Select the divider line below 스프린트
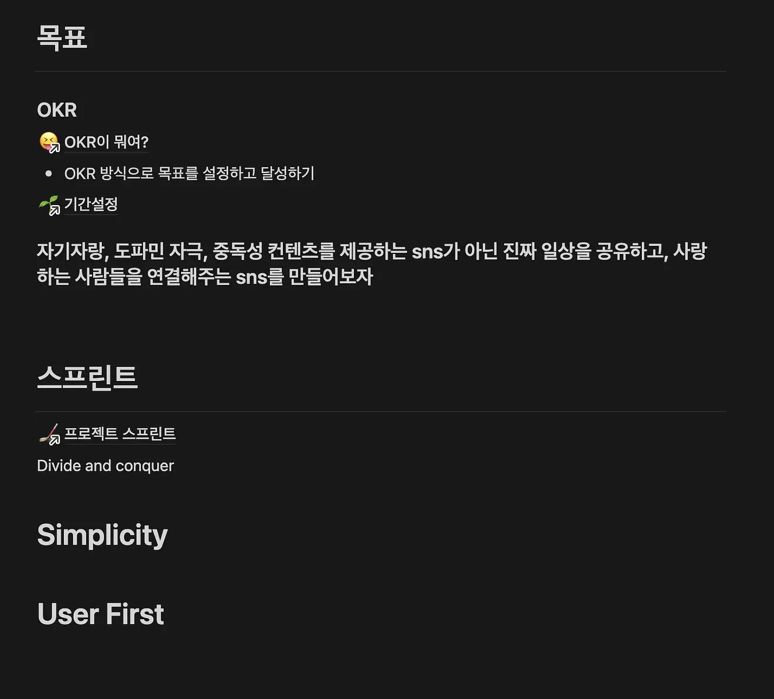 (x=381, y=412)
